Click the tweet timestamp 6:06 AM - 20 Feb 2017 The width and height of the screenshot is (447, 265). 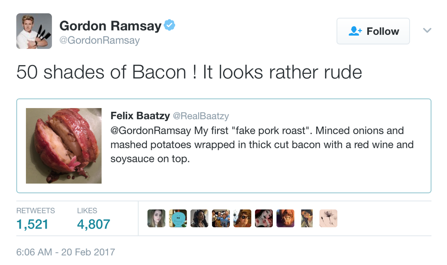click(x=66, y=252)
